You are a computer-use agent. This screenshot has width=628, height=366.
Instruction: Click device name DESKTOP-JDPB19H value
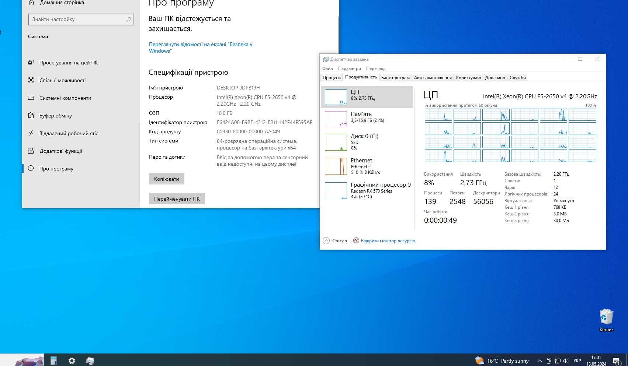[x=238, y=88]
